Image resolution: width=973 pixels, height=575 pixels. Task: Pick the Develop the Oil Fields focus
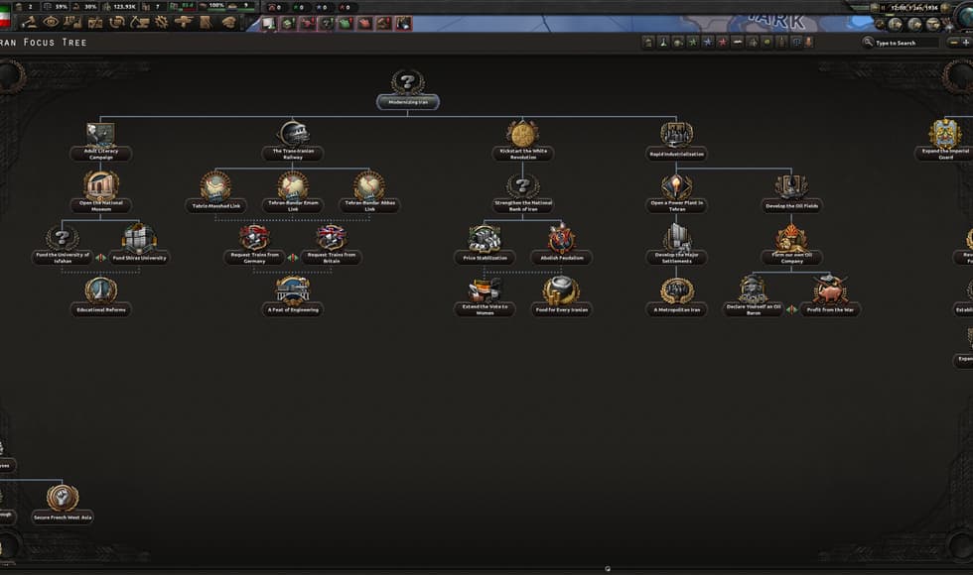[x=791, y=192]
